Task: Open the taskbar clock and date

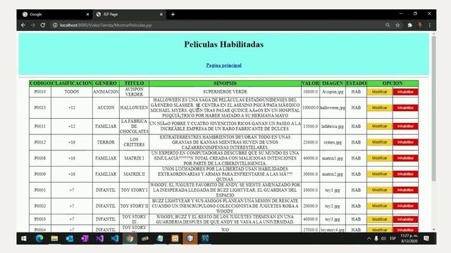Action: (409, 239)
